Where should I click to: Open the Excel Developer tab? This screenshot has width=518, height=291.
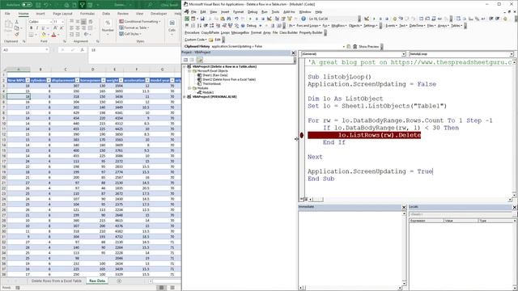coord(159,14)
